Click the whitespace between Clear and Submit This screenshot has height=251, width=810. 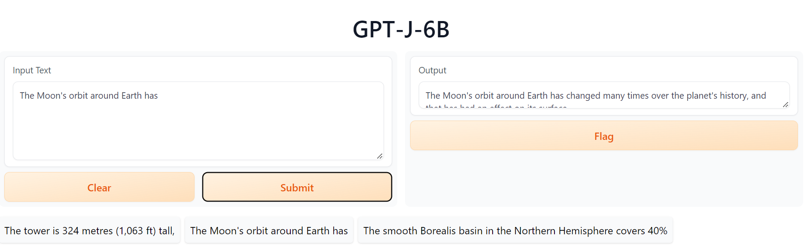pos(199,187)
